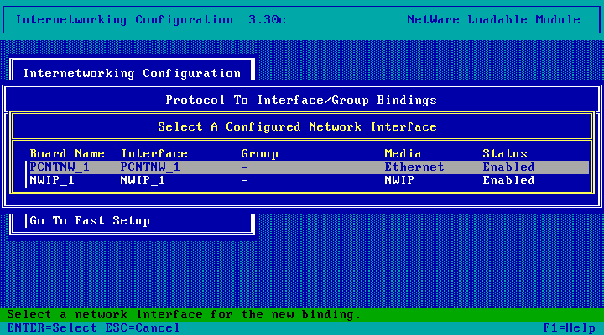Viewport: 604px width, 335px height.
Task: Click the Status column header
Action: pyautogui.click(x=505, y=154)
